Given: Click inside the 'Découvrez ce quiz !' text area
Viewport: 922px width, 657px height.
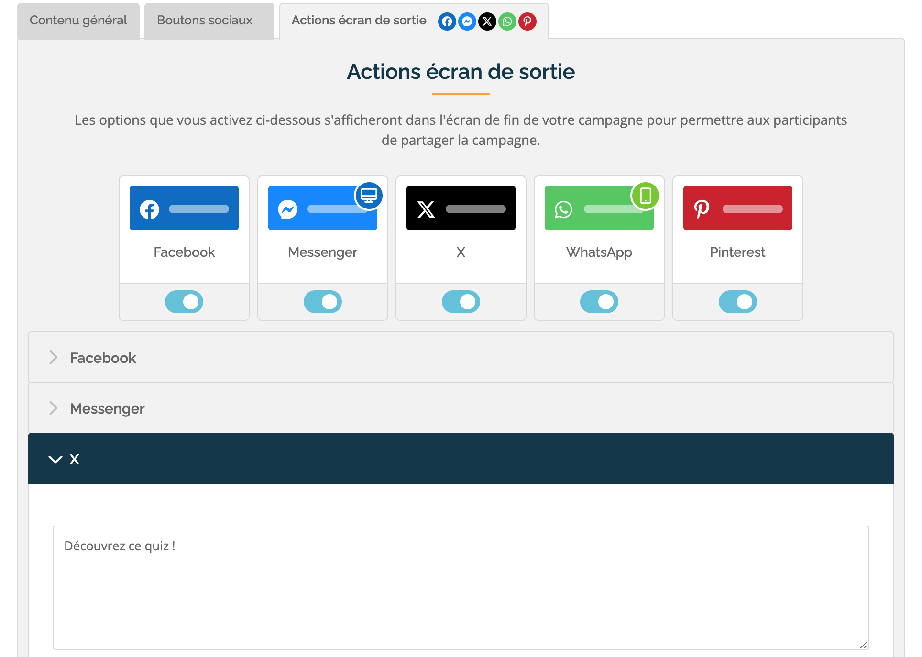Looking at the screenshot, I should point(461,588).
